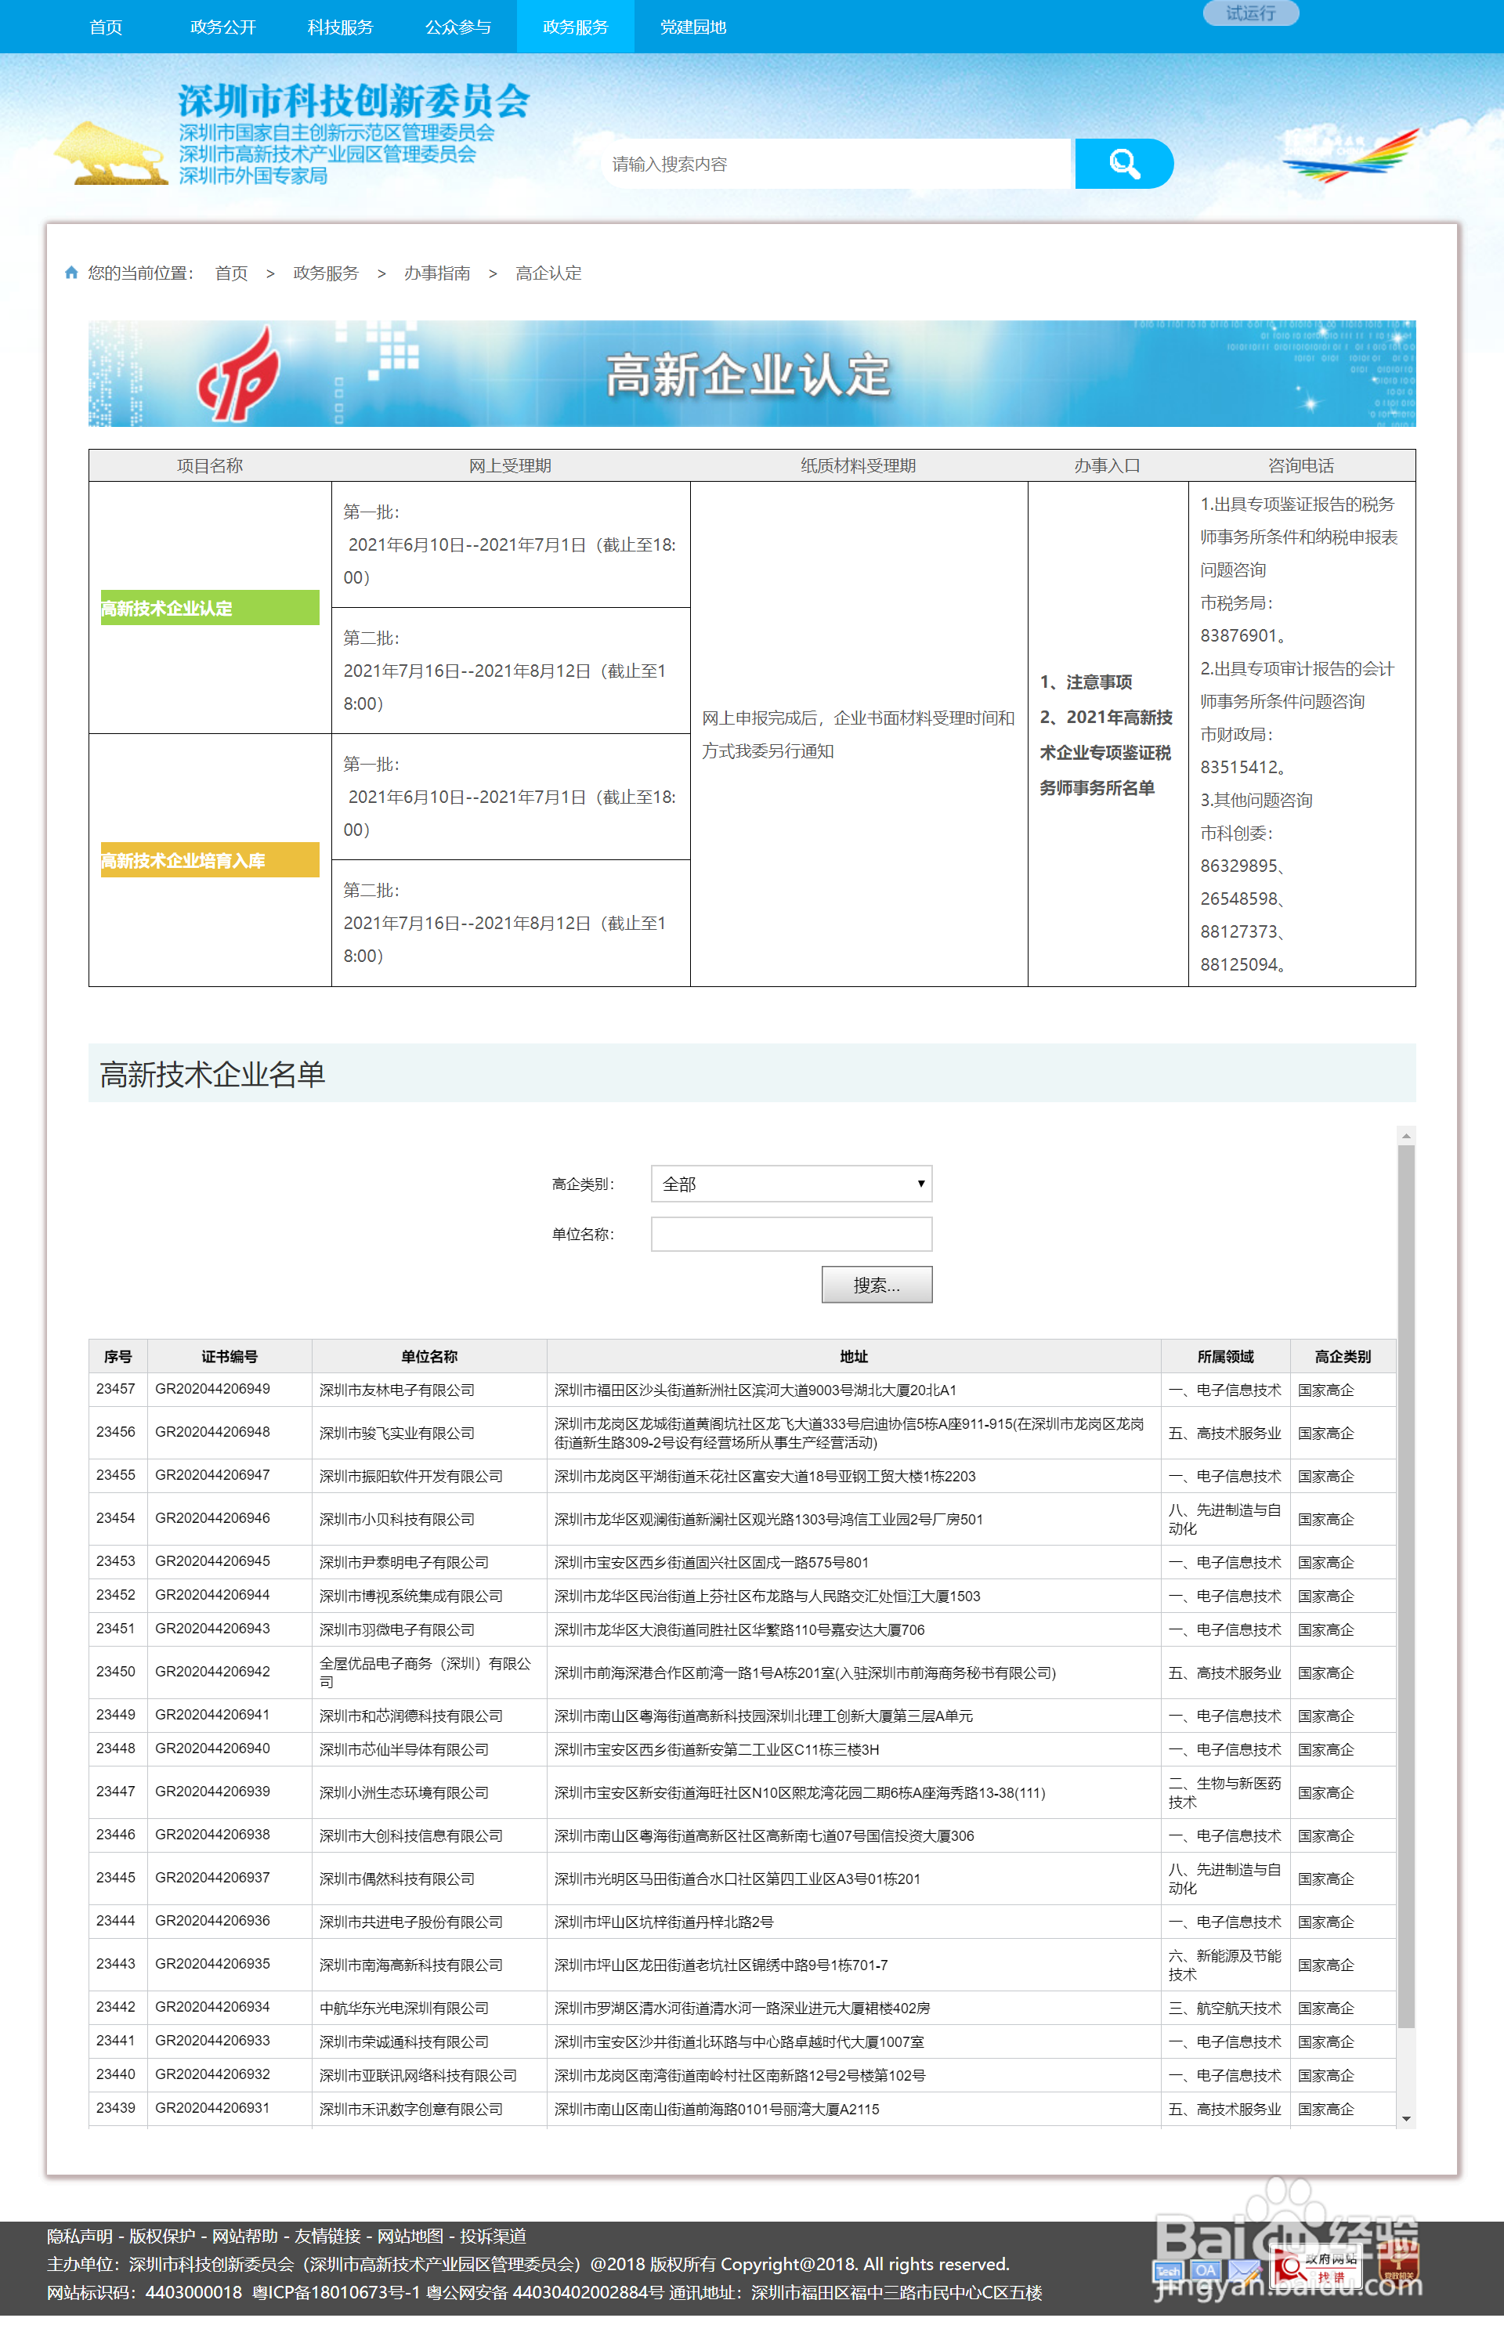Click the 所属领域 column header
The height and width of the screenshot is (2336, 1504).
click(1224, 1357)
